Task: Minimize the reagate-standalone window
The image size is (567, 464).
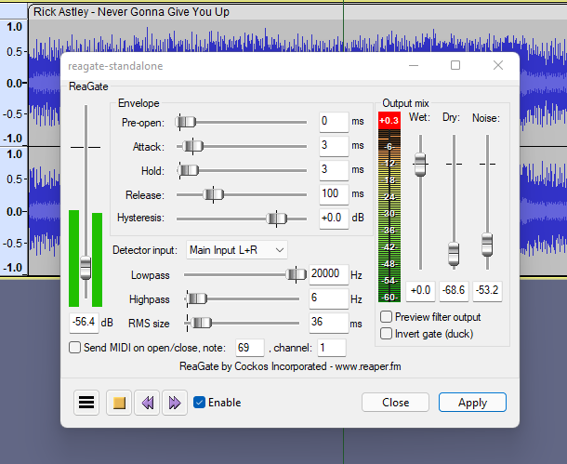Action: pos(414,65)
